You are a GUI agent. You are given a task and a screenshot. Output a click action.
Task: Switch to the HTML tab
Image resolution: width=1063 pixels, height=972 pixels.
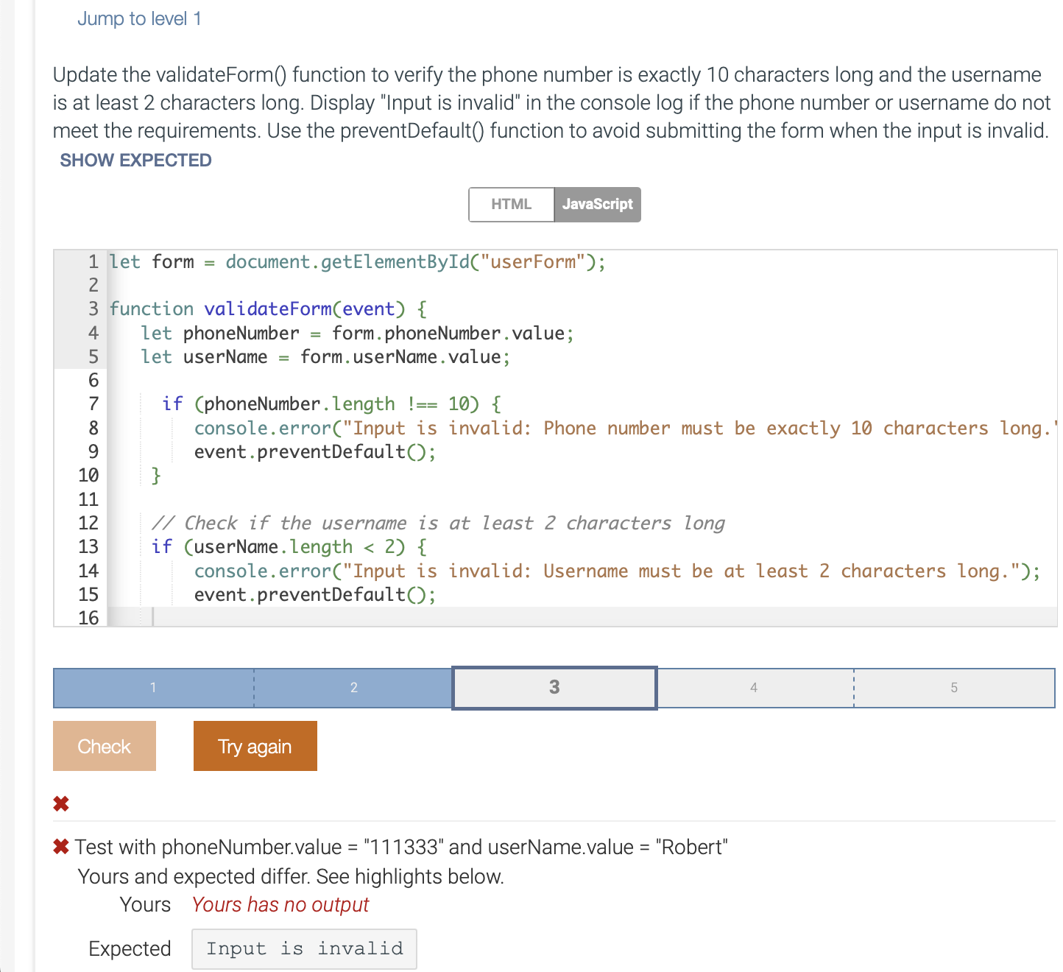[x=512, y=204]
